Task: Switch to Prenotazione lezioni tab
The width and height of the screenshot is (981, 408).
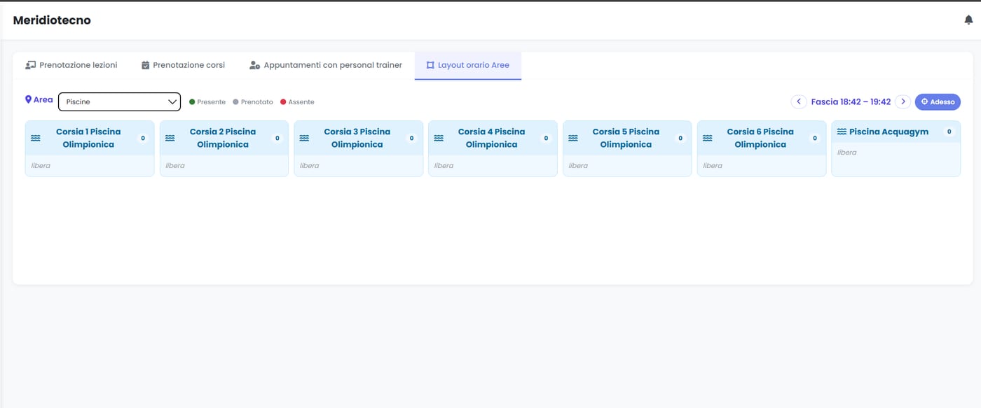Action: tap(71, 65)
